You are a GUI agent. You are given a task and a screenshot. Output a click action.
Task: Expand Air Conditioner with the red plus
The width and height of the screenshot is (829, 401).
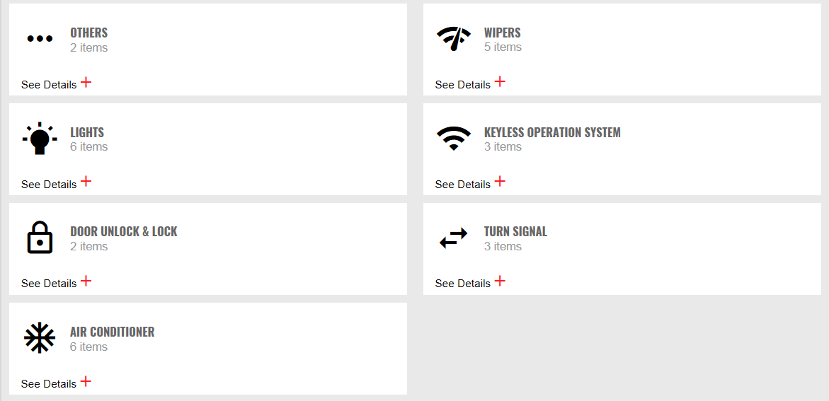[86, 381]
